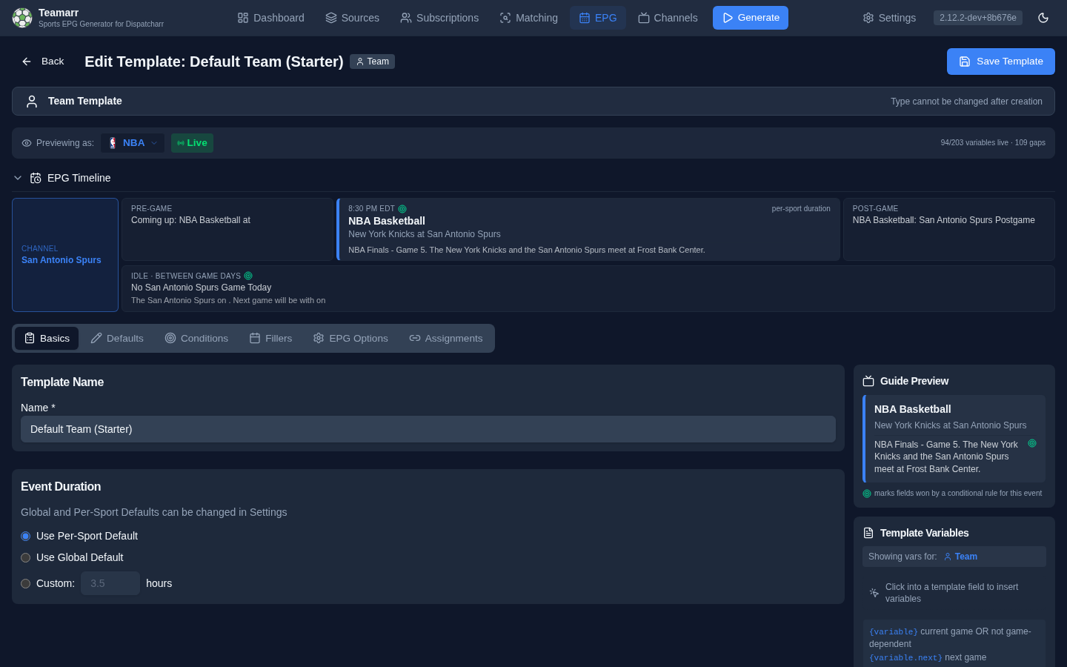
Task: Click the {variable.next} code example
Action: [x=905, y=657]
